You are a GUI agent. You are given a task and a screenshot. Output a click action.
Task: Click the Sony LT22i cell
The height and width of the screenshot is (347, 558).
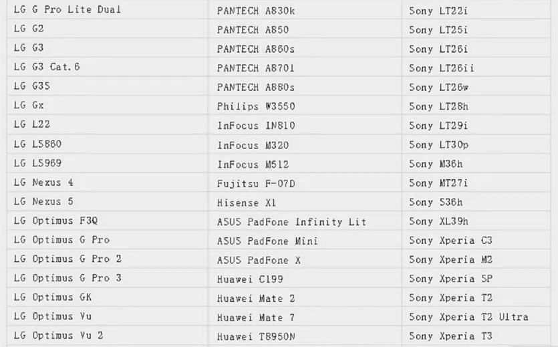pos(476,9)
